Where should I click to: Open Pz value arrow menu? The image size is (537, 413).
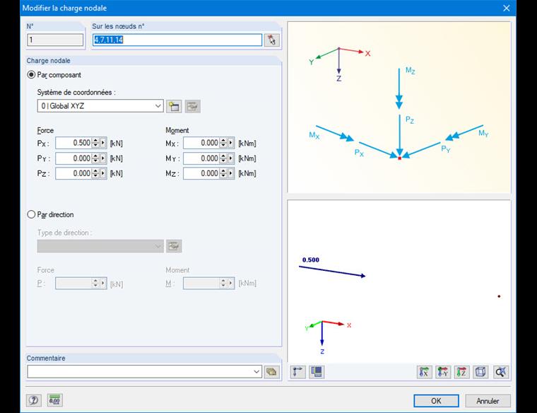[103, 173]
